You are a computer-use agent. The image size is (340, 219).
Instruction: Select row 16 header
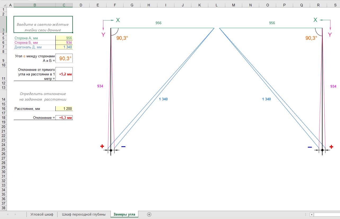pos(3,109)
